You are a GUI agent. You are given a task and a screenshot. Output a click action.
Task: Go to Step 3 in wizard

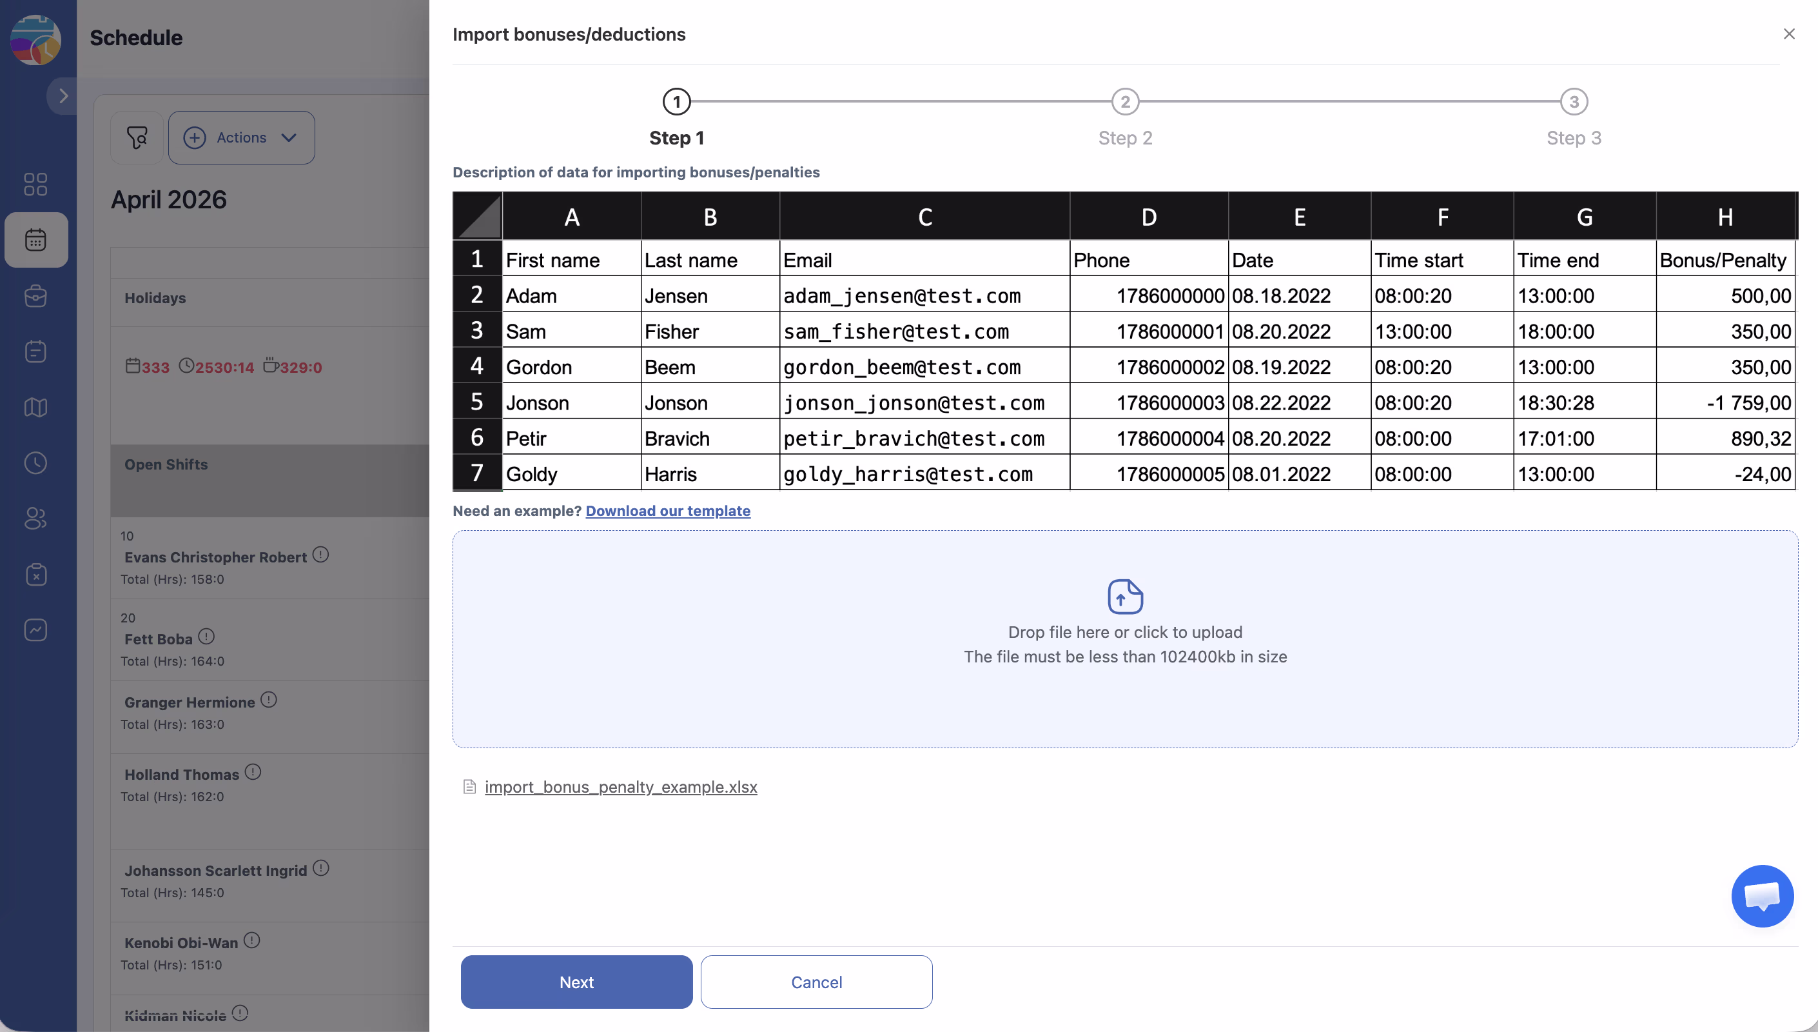pyautogui.click(x=1573, y=102)
